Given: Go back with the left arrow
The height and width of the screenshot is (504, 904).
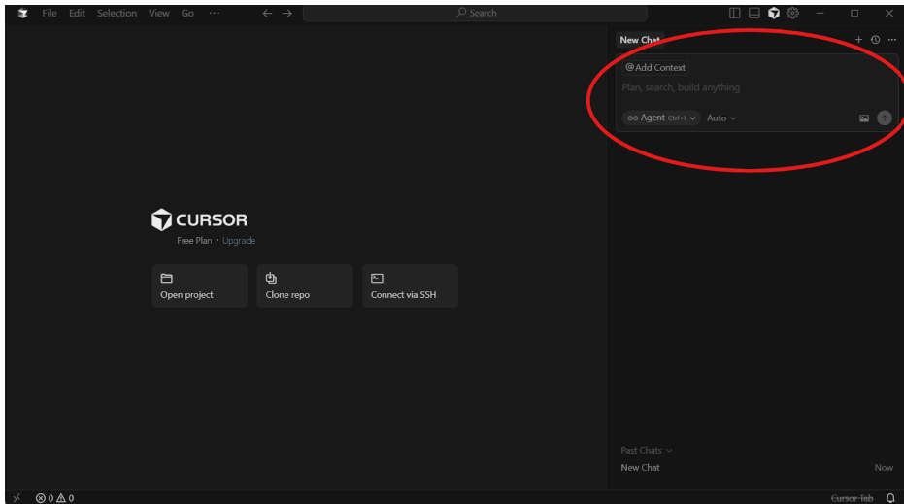Looking at the screenshot, I should coord(267,13).
